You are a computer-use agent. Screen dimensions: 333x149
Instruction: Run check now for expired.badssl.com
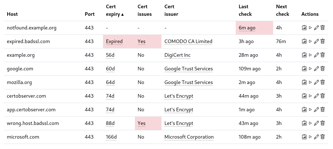(310, 41)
